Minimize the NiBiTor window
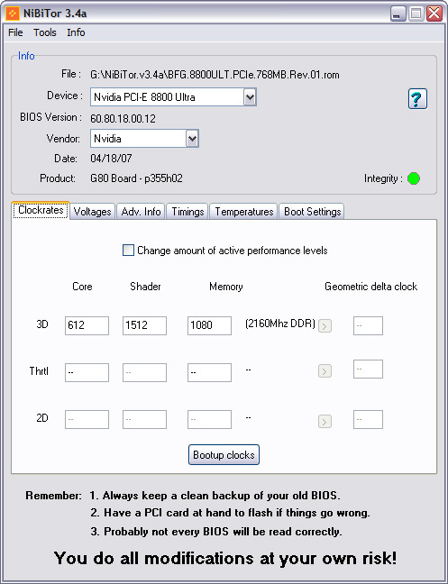 click(x=398, y=14)
